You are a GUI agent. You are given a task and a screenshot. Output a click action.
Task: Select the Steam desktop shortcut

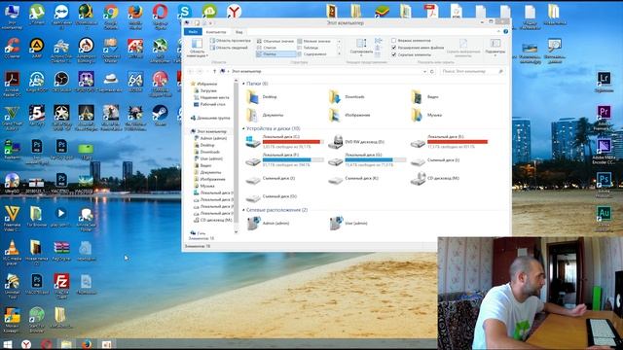pyautogui.click(x=160, y=116)
